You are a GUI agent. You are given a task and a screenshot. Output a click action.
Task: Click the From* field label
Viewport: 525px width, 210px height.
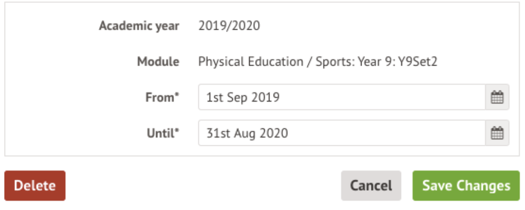[162, 97]
